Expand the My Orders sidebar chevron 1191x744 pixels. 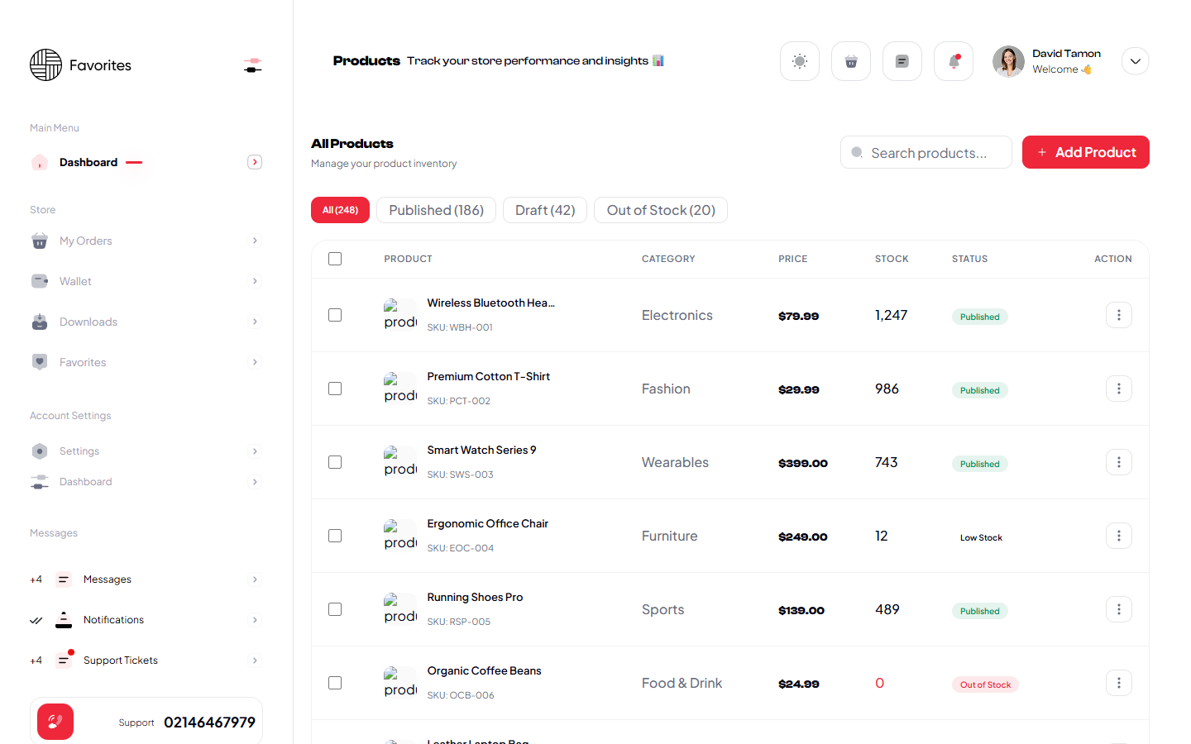pos(255,241)
